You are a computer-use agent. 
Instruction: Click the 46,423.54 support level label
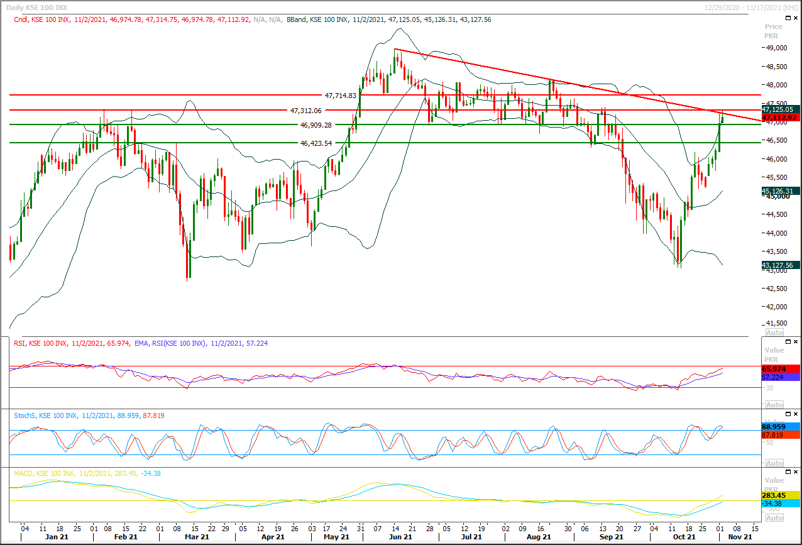316,143
